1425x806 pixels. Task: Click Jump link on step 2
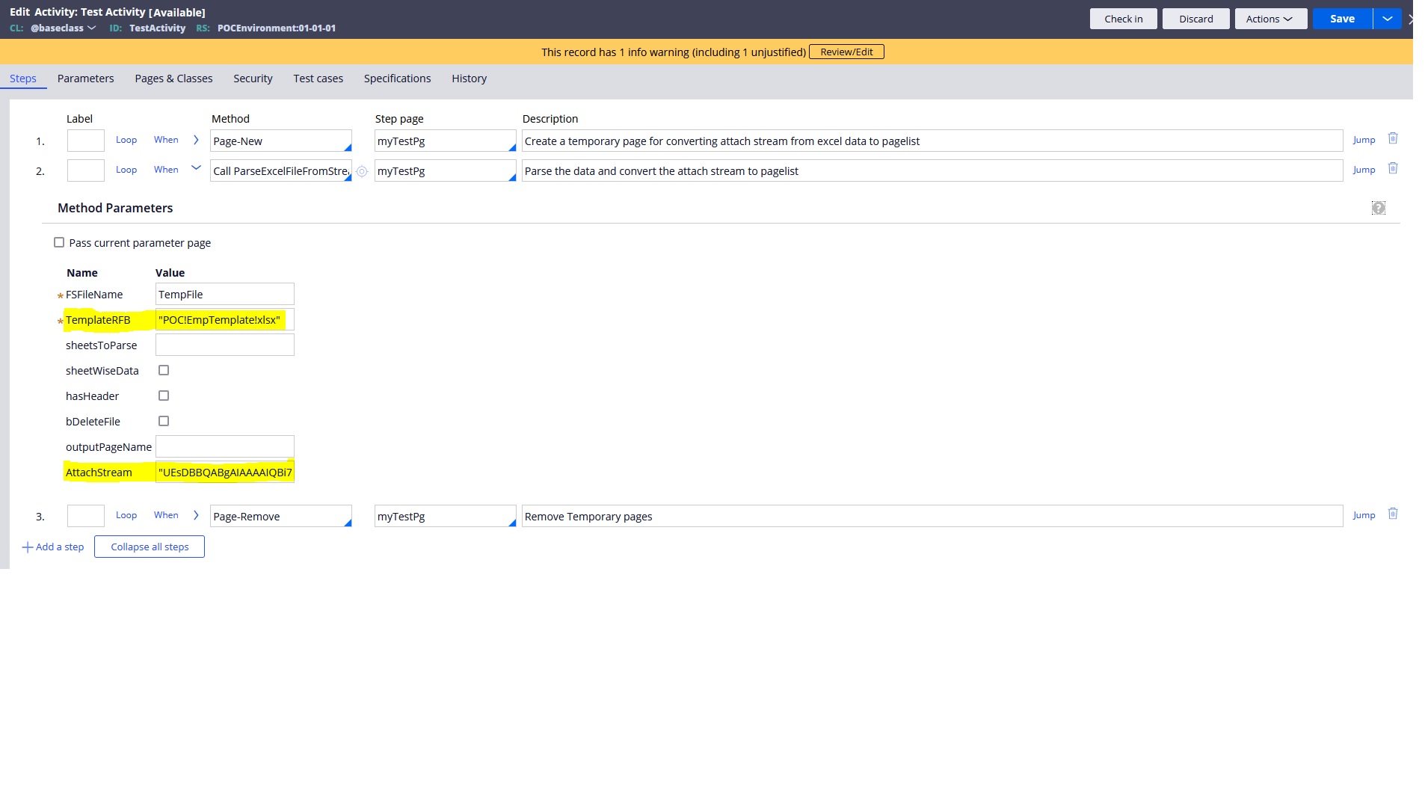tap(1364, 170)
